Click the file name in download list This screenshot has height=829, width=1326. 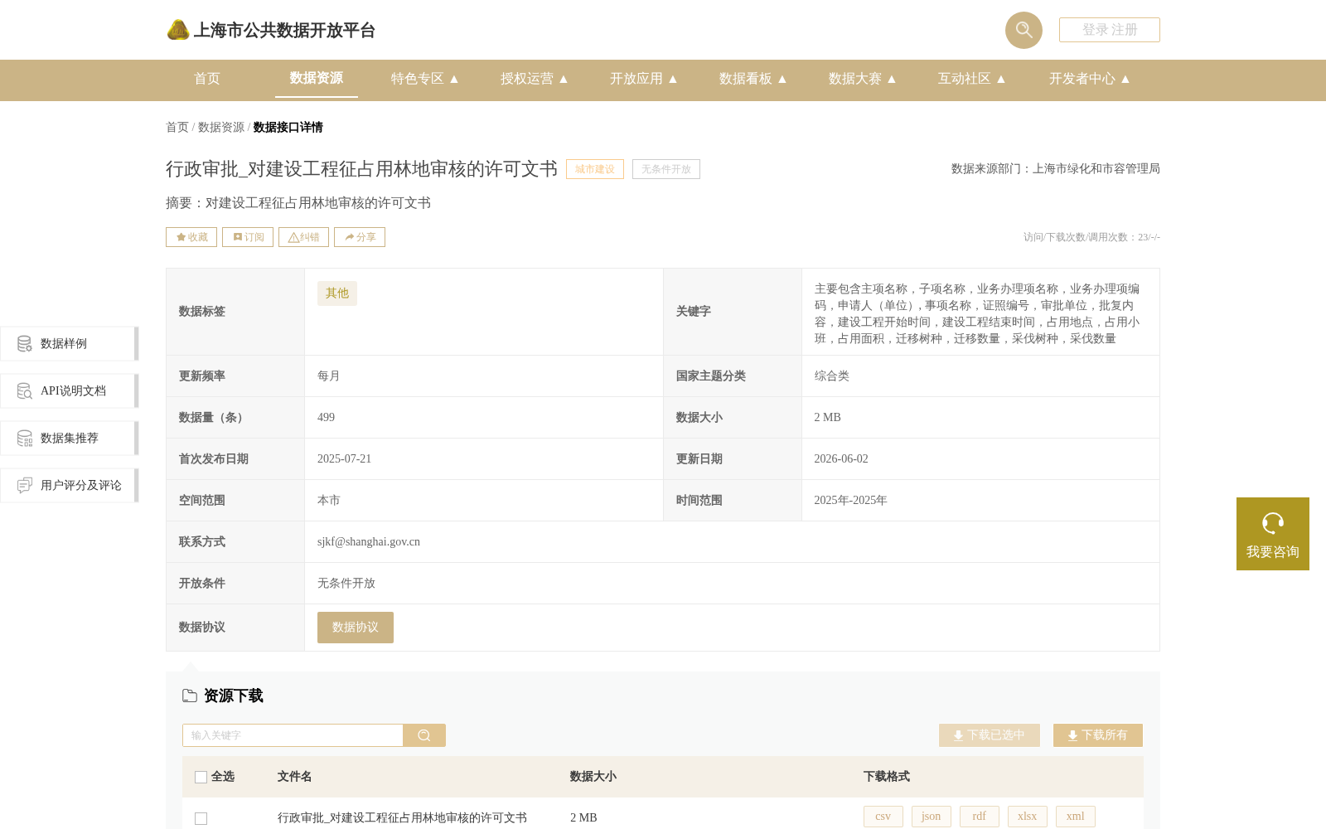[x=402, y=818]
